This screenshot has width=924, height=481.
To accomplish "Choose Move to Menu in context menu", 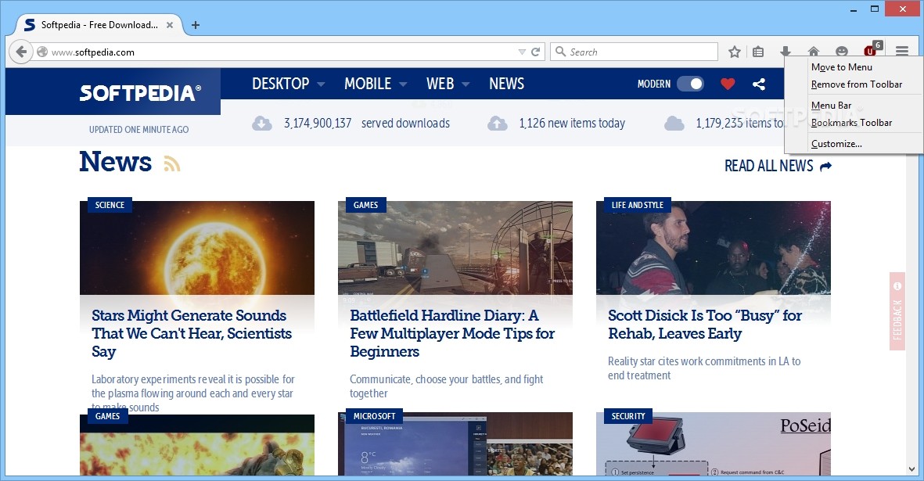I will pyautogui.click(x=842, y=67).
